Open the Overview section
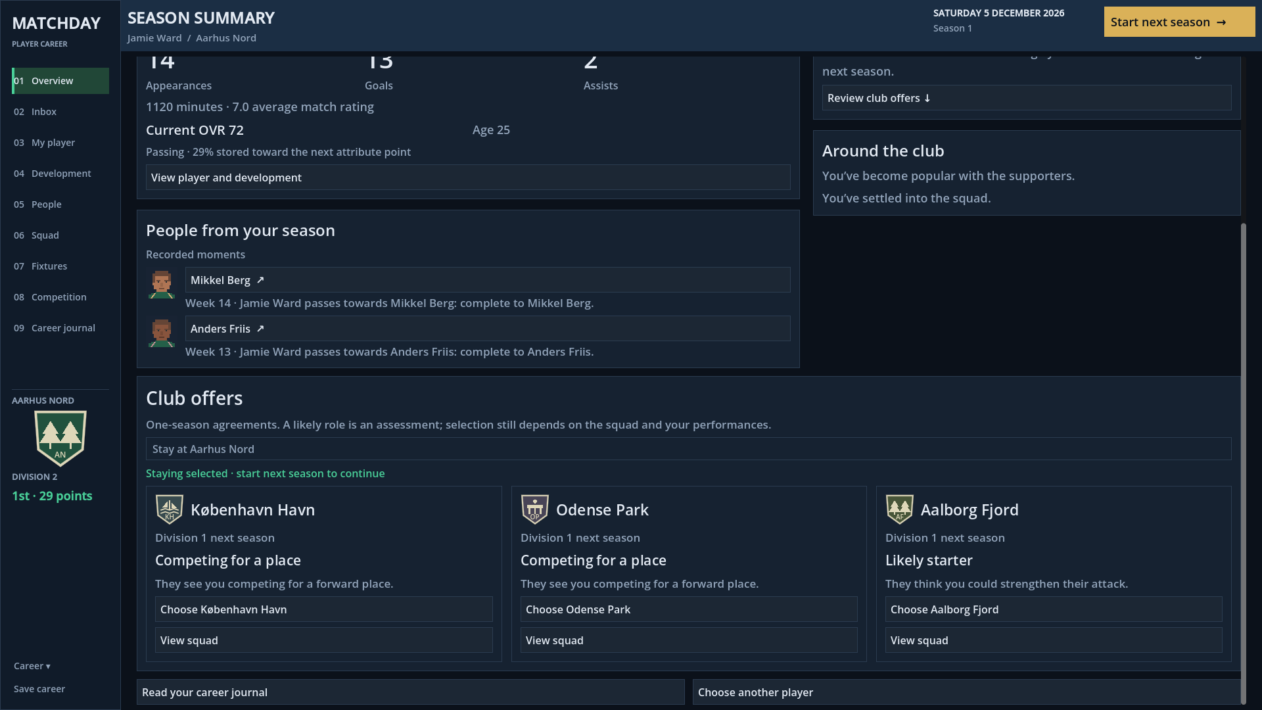Viewport: 1262px width, 710px height. point(60,81)
